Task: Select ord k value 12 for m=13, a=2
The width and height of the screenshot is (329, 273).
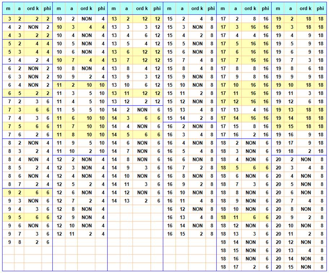Action: click(x=142, y=19)
